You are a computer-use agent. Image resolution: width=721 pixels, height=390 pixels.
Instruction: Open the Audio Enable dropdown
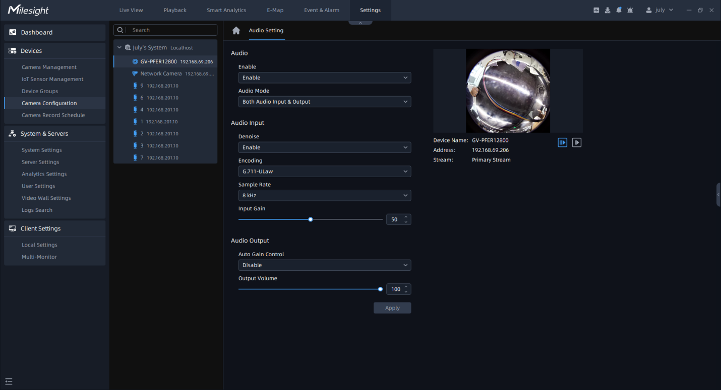pos(324,77)
